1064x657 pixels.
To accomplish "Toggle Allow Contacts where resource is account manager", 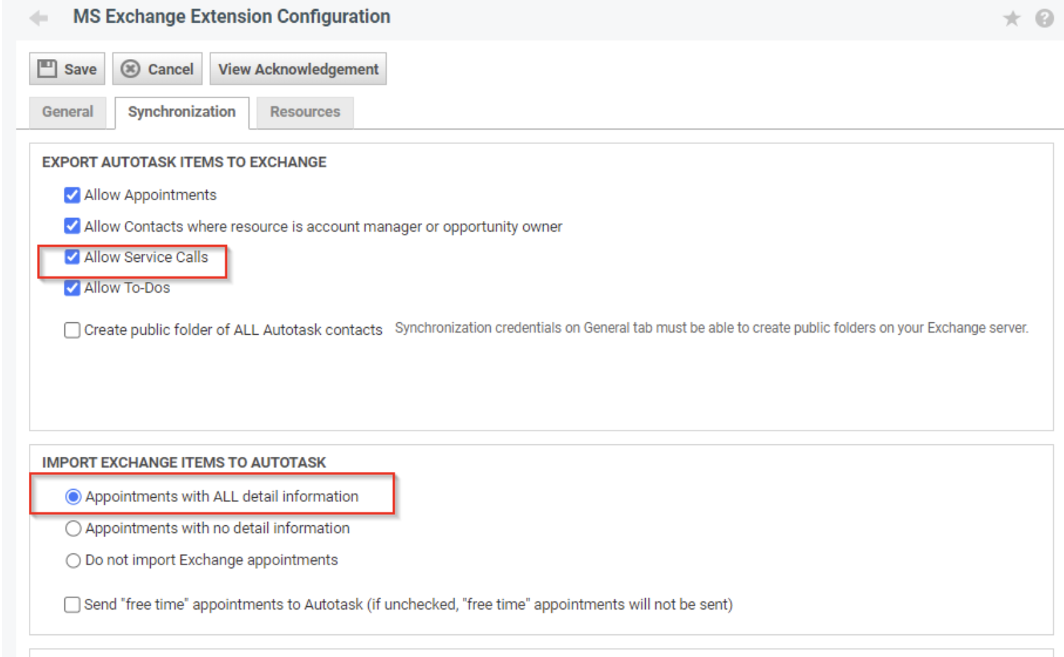I will tap(72, 226).
